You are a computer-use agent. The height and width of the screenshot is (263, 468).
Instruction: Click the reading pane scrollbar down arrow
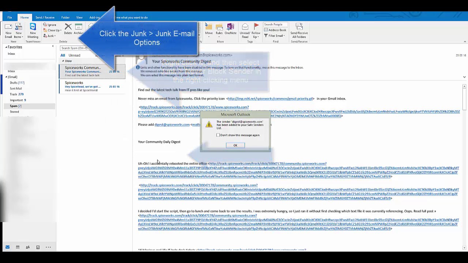pyautogui.click(x=464, y=248)
